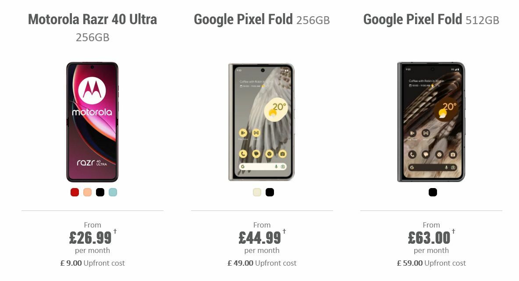The image size is (519, 281).
Task: Click the £26.99 per month price
Action: point(90,238)
